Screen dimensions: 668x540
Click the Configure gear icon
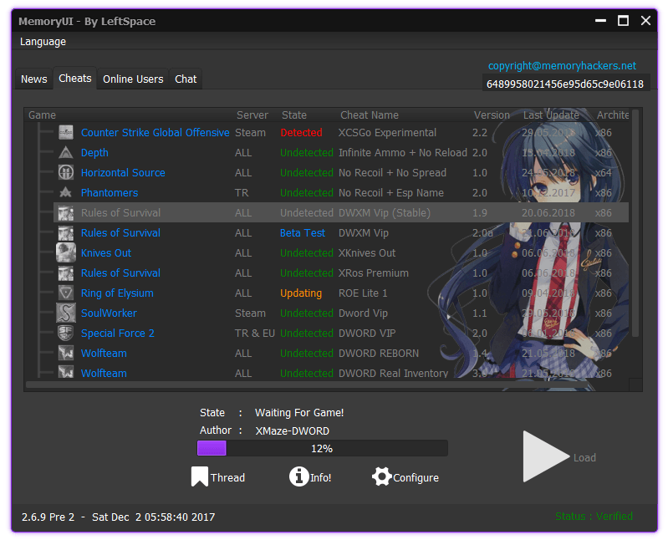click(x=382, y=476)
